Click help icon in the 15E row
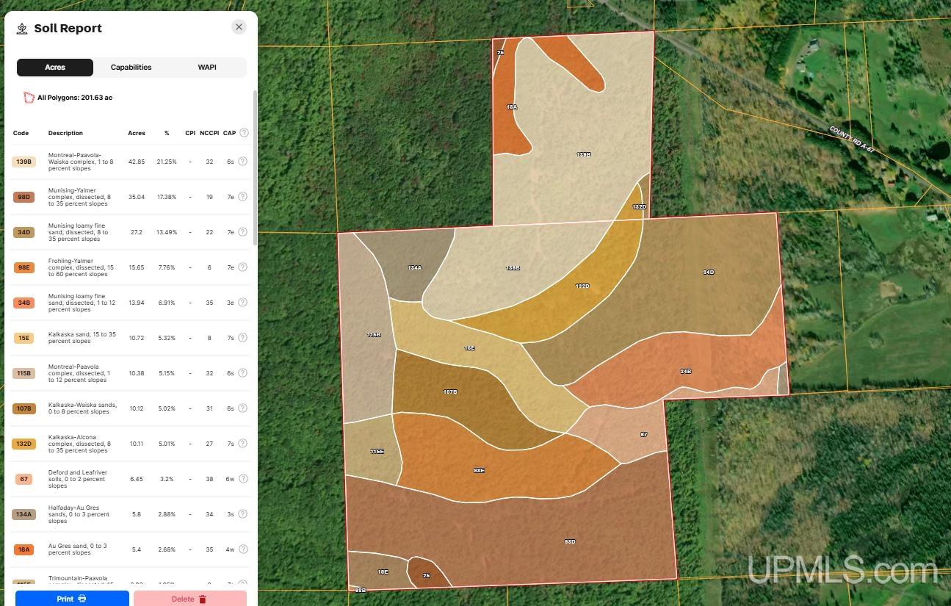The image size is (951, 606). coord(242,338)
